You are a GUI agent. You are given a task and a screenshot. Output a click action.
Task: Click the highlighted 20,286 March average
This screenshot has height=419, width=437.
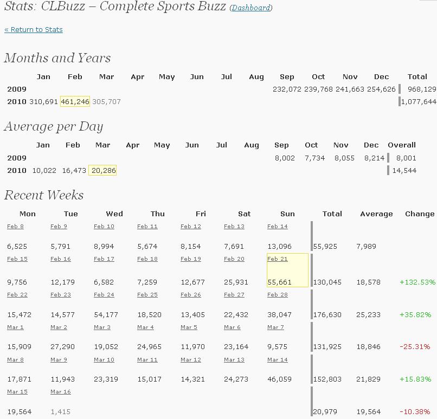[102, 170]
